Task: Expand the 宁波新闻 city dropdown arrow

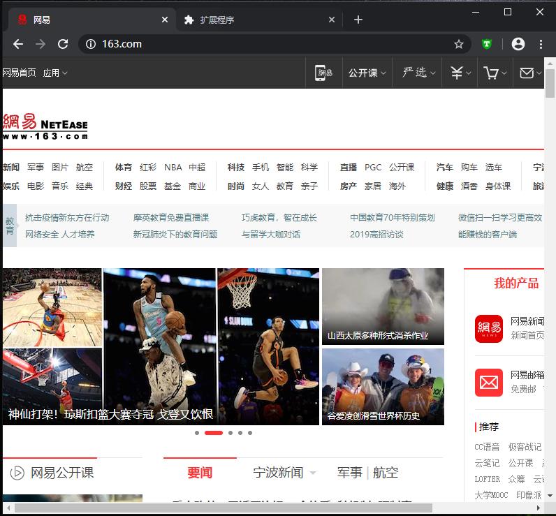Action: pos(313,473)
